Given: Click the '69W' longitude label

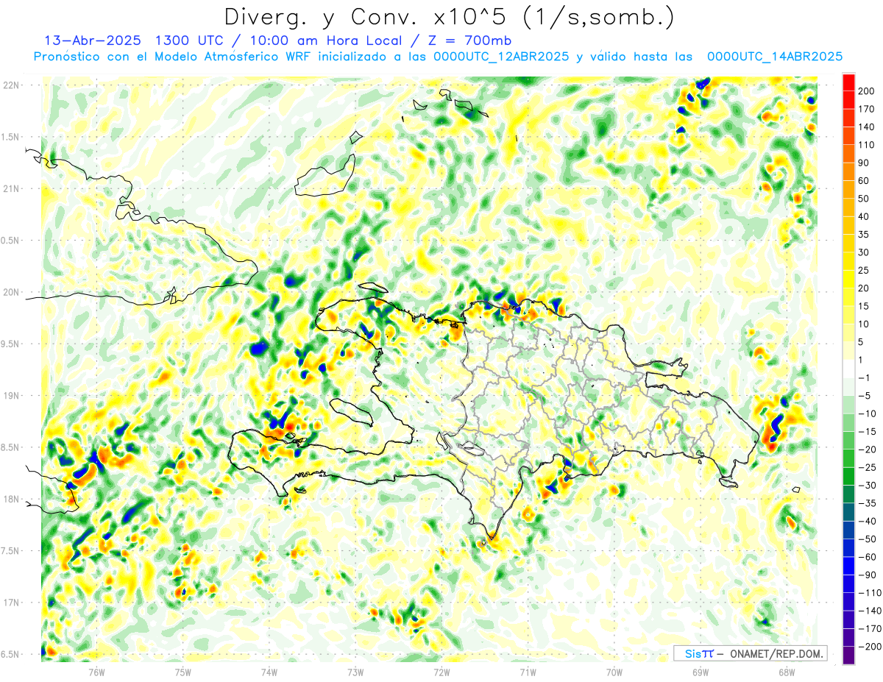Looking at the screenshot, I should [700, 672].
